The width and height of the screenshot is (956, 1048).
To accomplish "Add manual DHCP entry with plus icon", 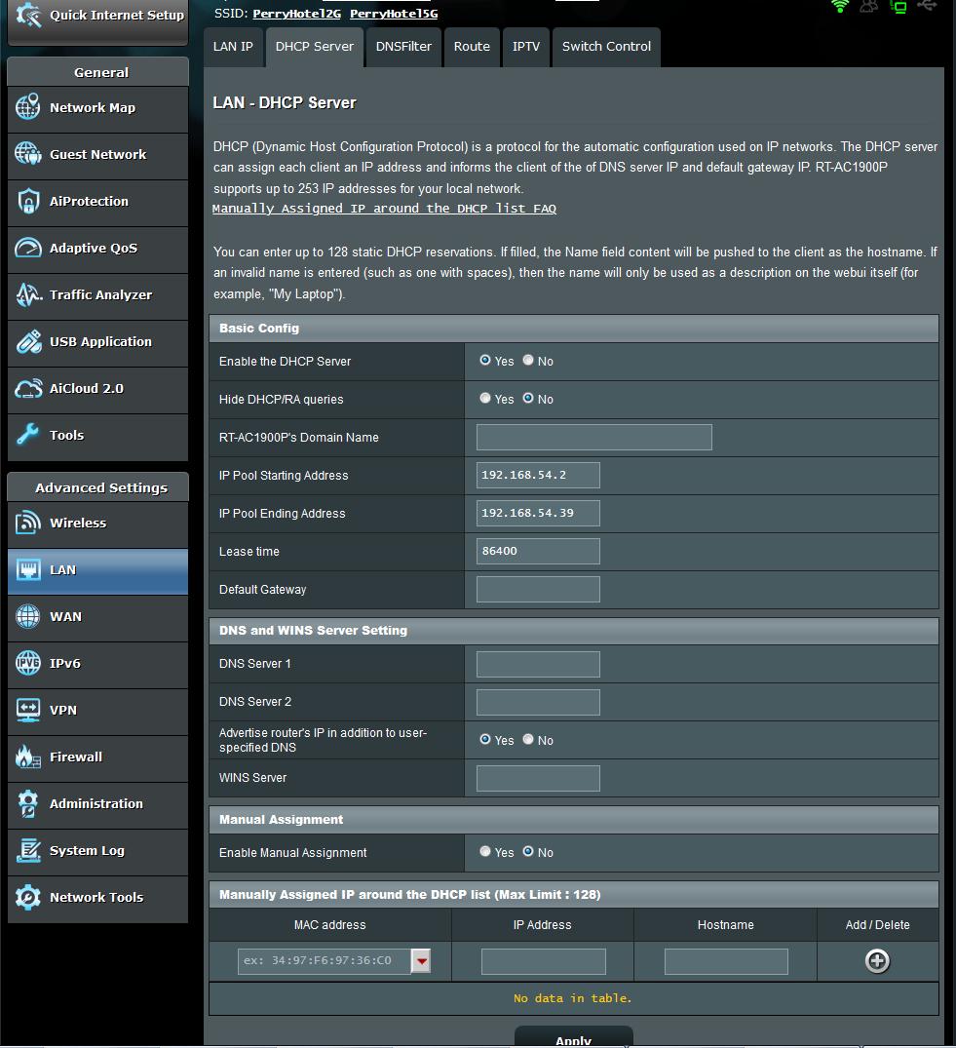I will click(x=877, y=961).
